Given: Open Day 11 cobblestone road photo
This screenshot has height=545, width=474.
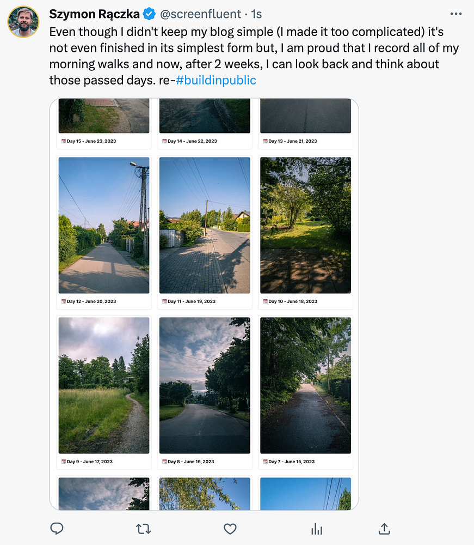Looking at the screenshot, I should tap(205, 225).
